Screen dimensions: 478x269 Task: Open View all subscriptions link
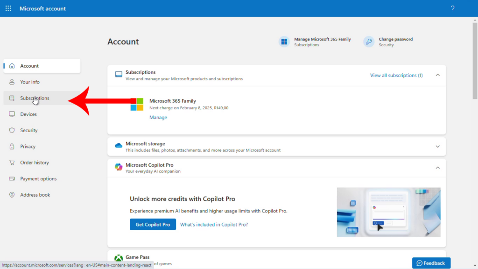click(x=396, y=75)
